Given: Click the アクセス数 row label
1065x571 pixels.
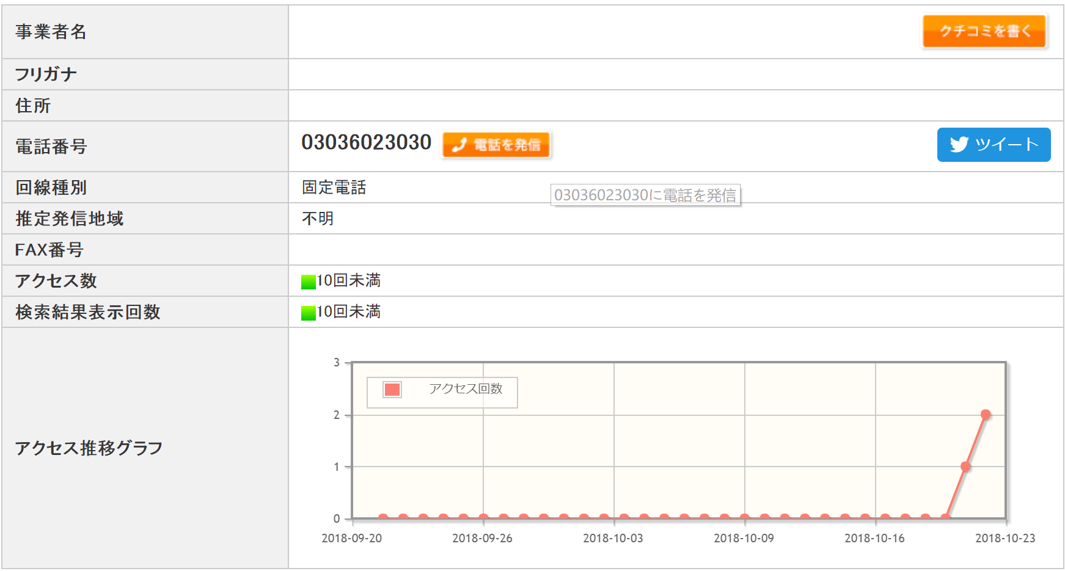Looking at the screenshot, I should click(x=56, y=281).
